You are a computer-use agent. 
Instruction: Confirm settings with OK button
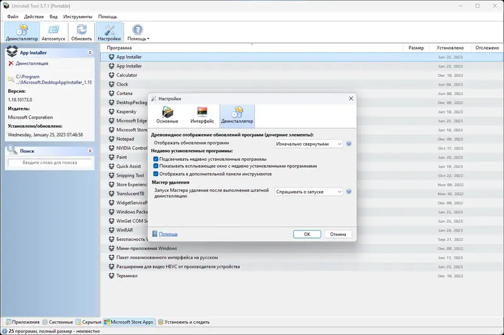tap(307, 234)
